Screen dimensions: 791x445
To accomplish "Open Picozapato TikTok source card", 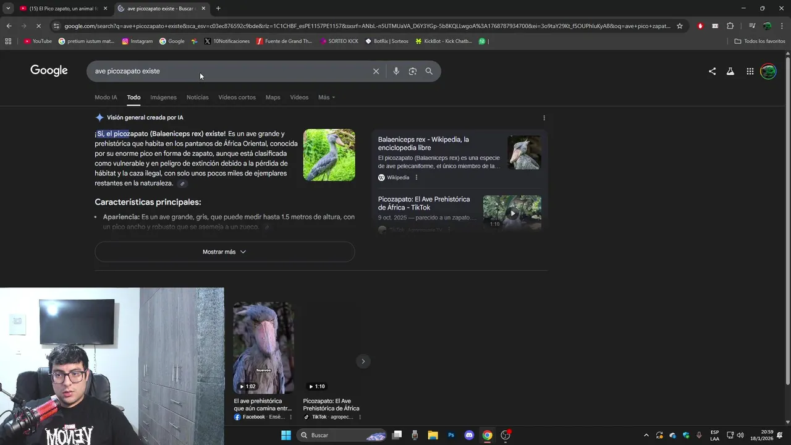I will point(459,213).
